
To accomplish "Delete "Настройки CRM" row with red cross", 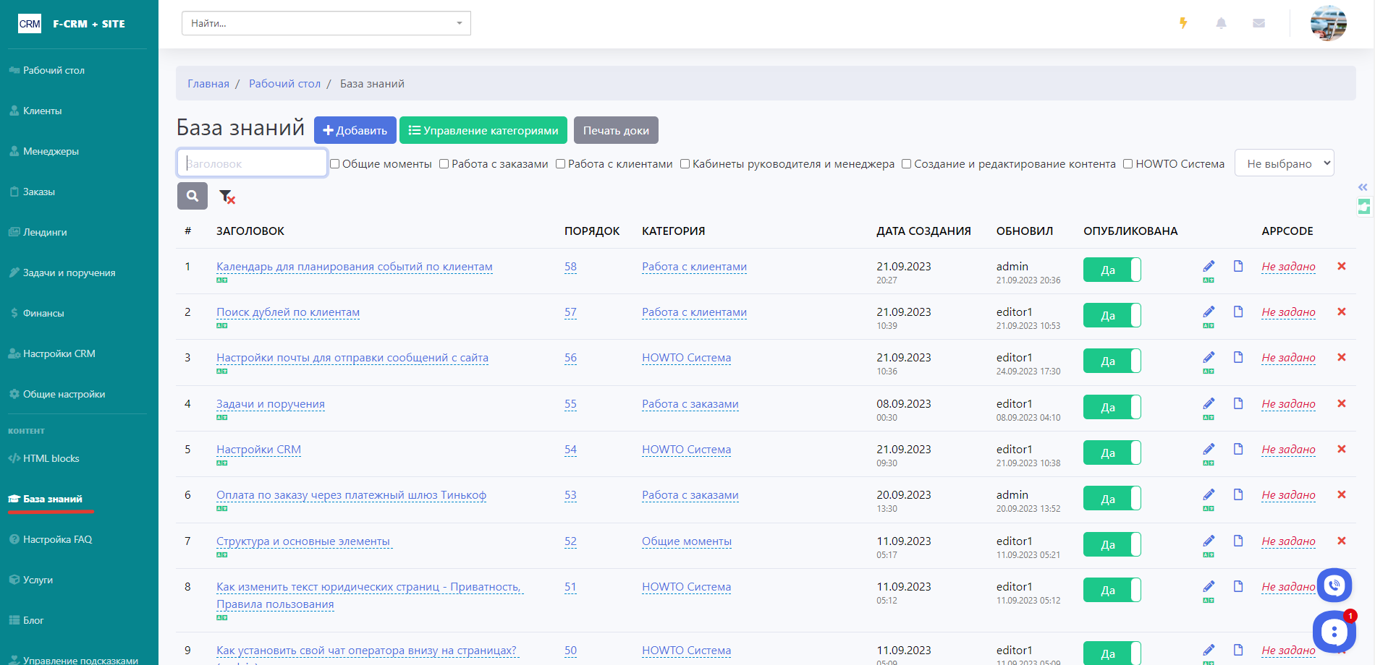I will [1341, 449].
